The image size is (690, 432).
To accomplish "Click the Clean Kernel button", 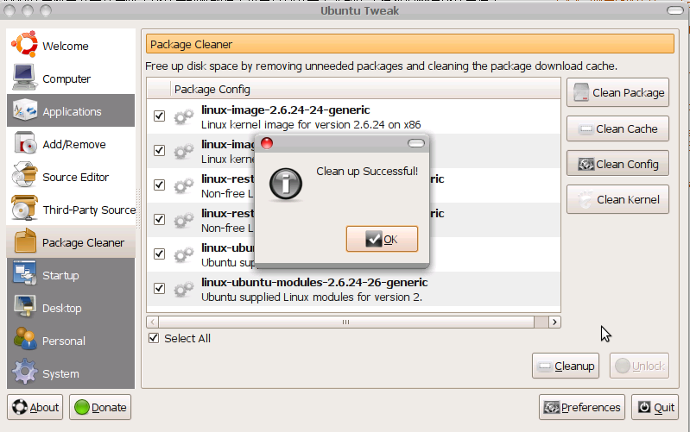I will pyautogui.click(x=617, y=199).
